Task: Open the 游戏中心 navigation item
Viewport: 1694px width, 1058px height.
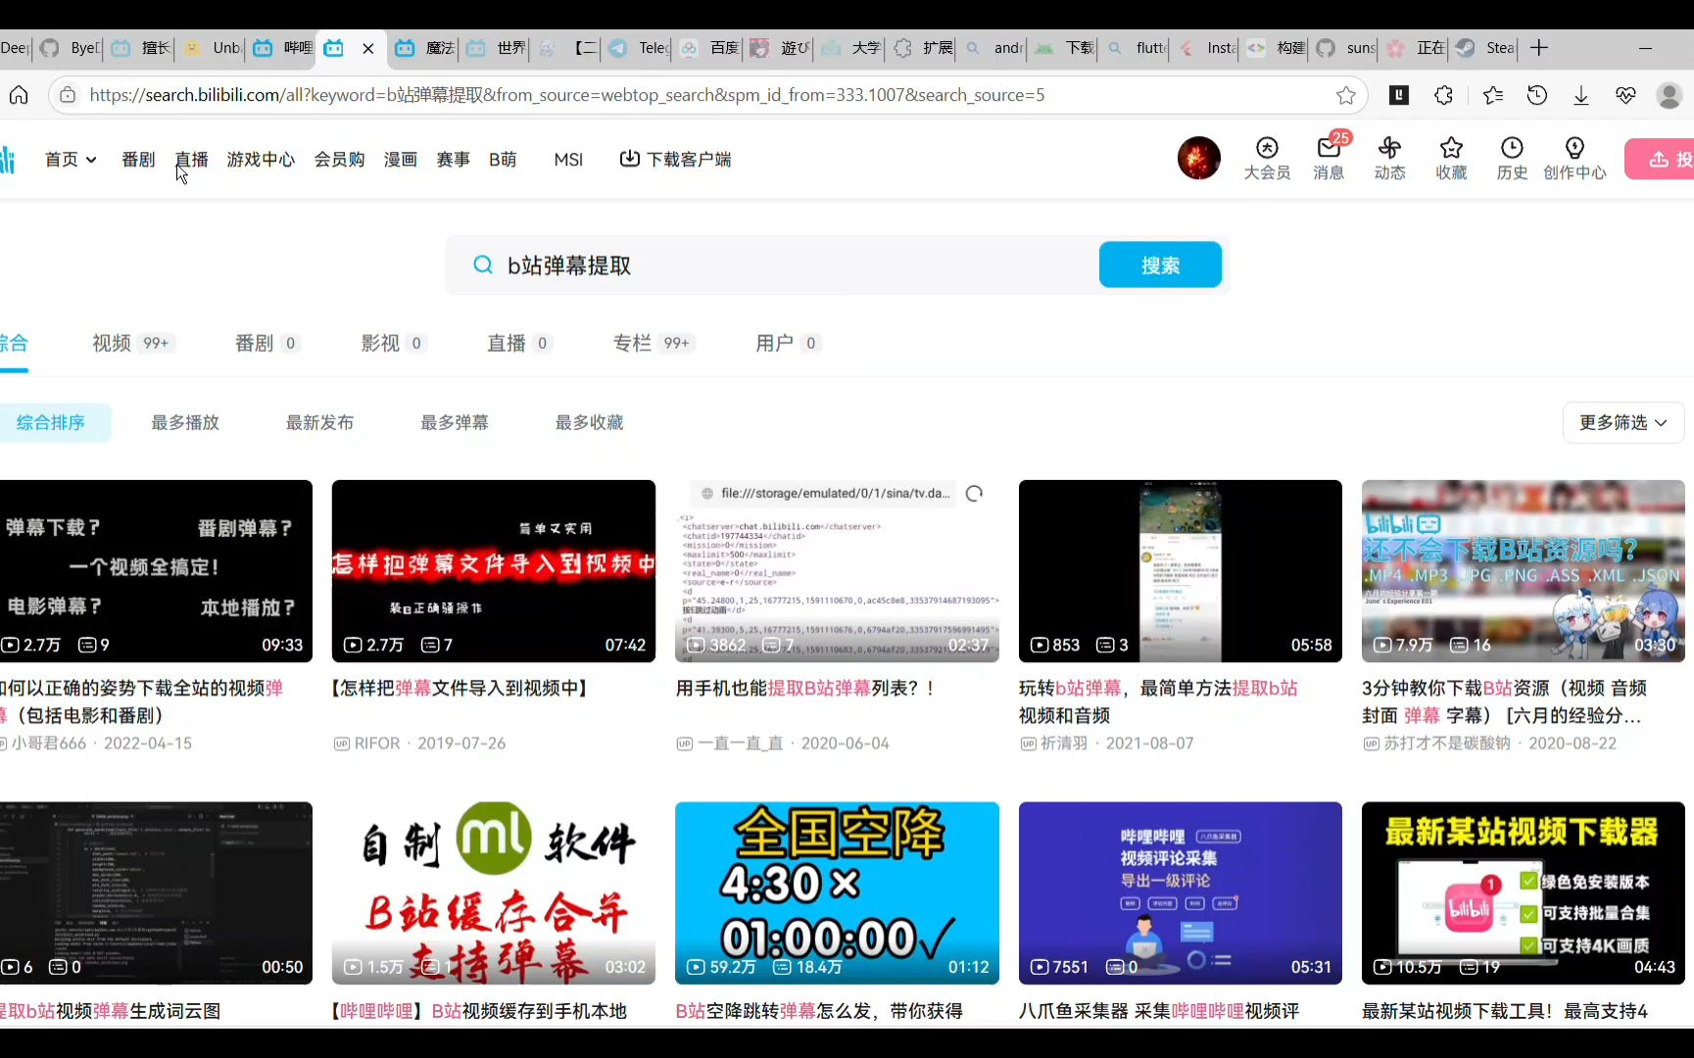Action: click(261, 159)
